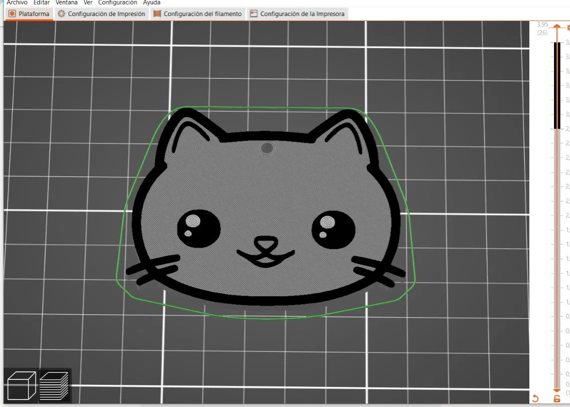
Task: Switch to the sliced layers preview
Action: pos(54,385)
